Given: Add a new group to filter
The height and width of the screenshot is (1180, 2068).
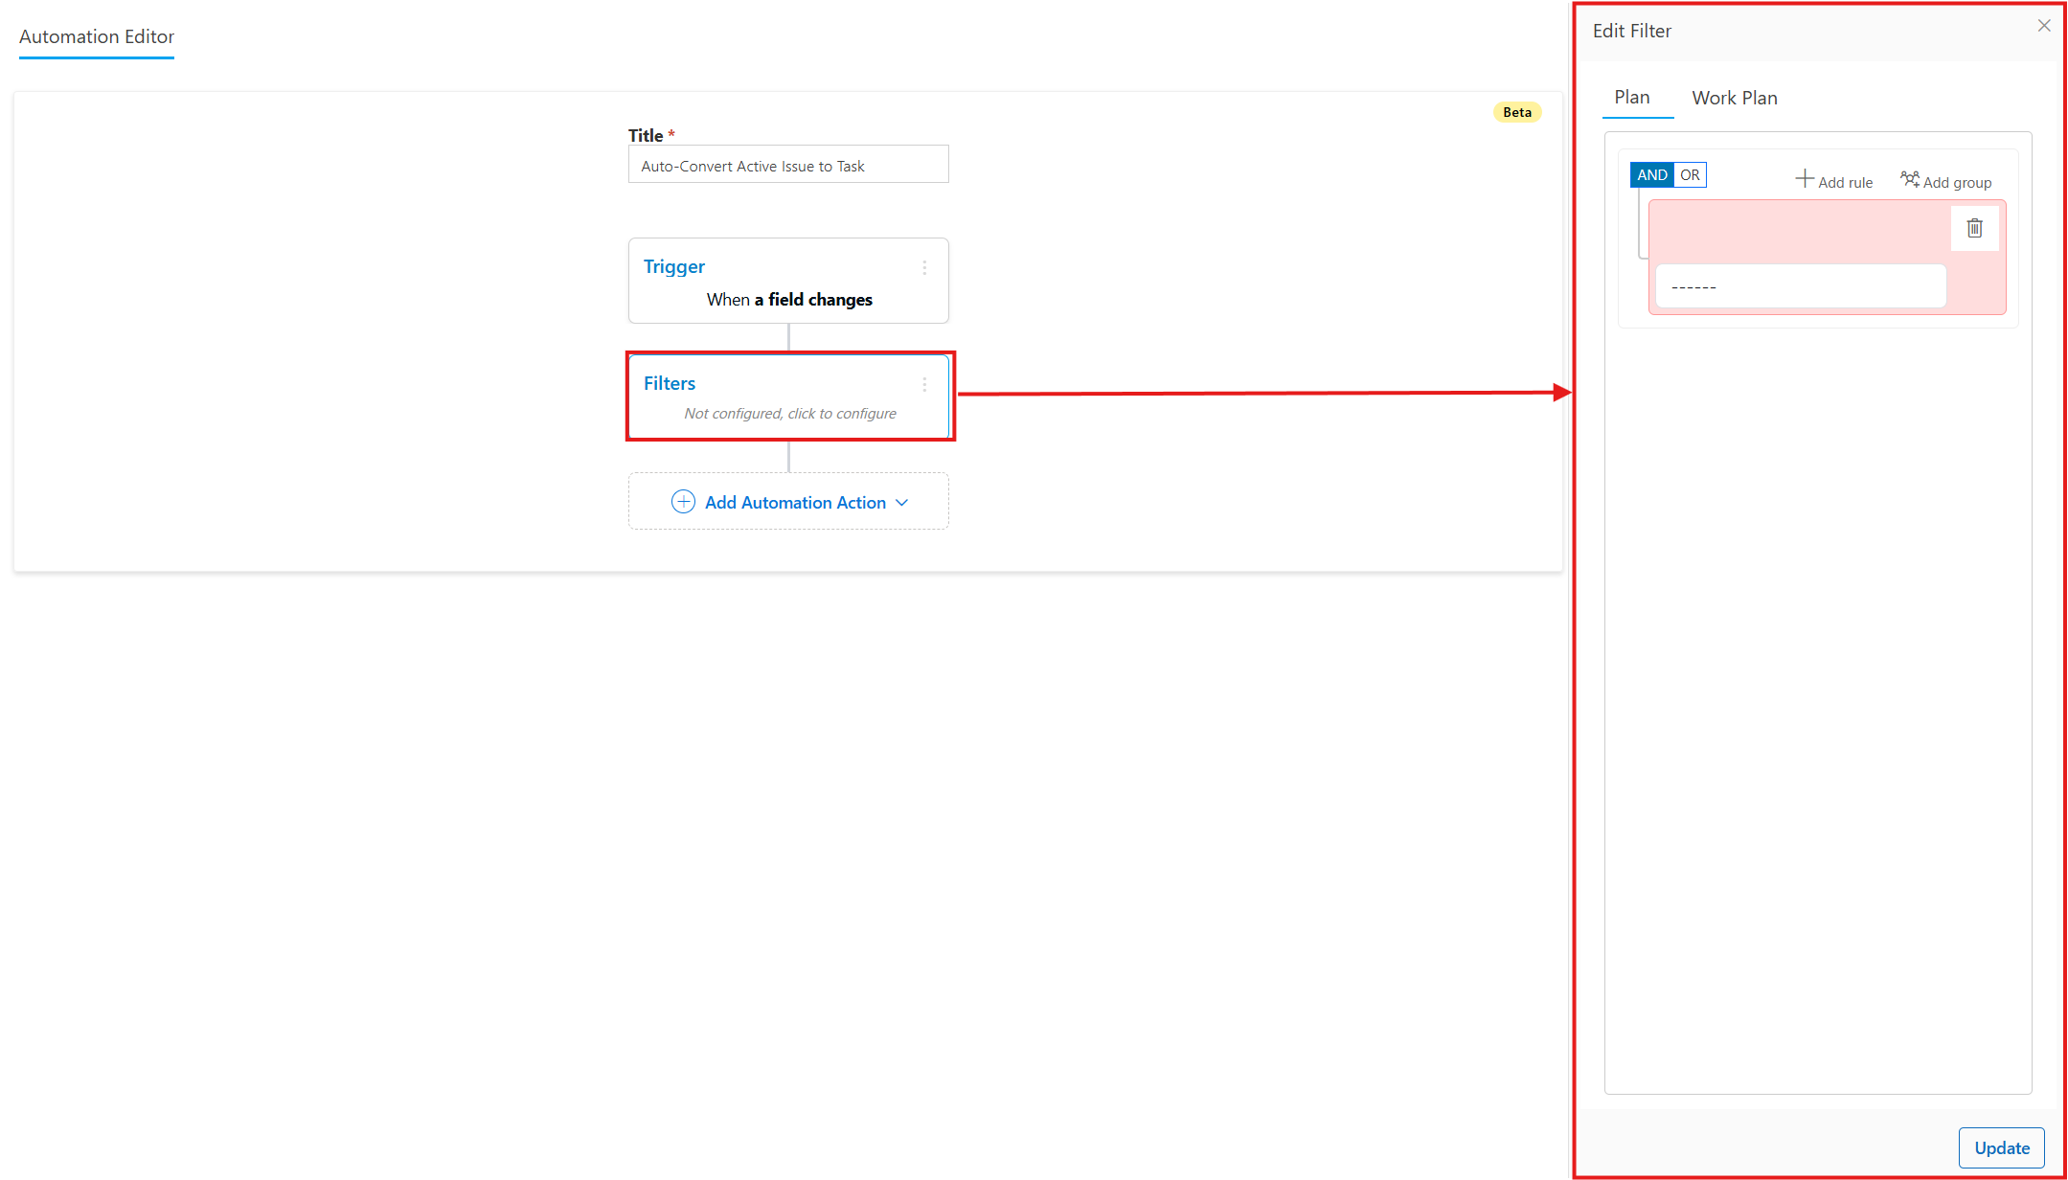Looking at the screenshot, I should 1946,181.
